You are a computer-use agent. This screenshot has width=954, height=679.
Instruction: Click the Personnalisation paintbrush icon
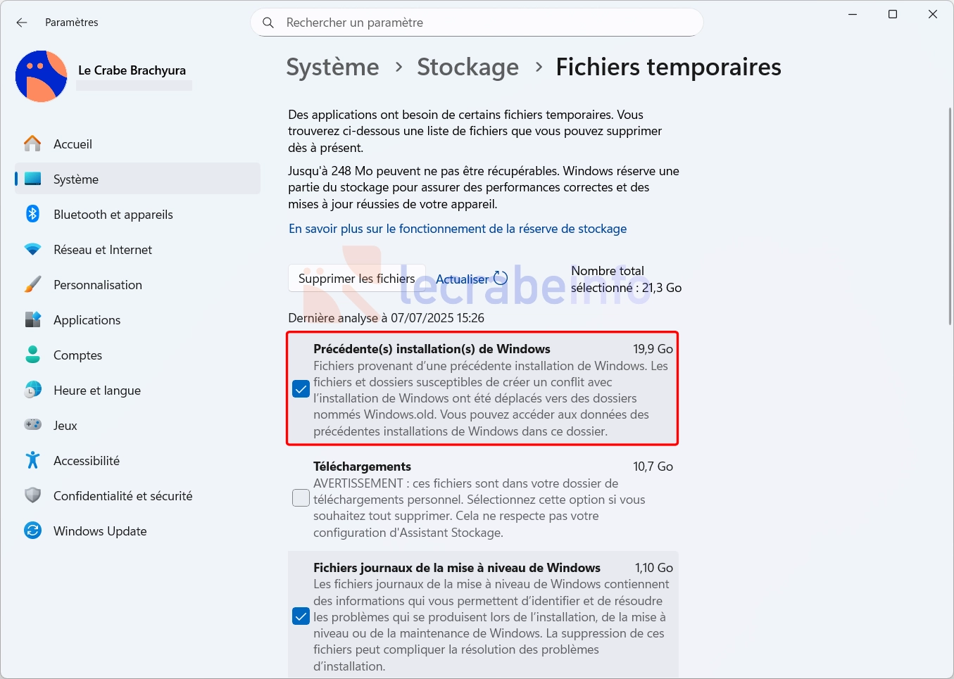32,284
